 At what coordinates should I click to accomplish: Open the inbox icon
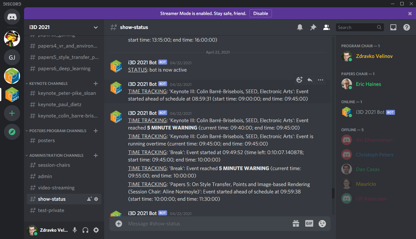point(393,27)
